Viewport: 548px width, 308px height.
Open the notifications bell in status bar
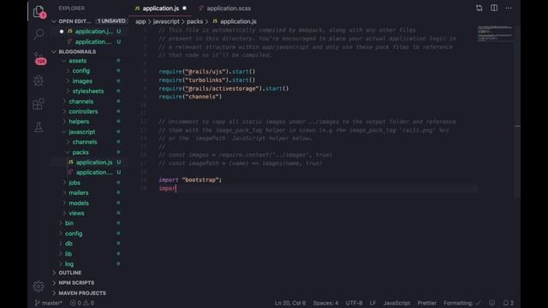pyautogui.click(x=508, y=303)
